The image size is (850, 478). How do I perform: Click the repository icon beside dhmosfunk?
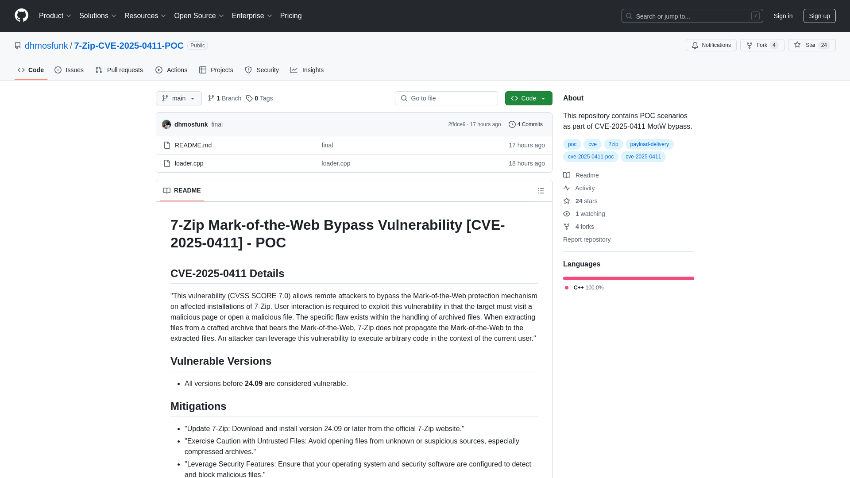click(18, 46)
